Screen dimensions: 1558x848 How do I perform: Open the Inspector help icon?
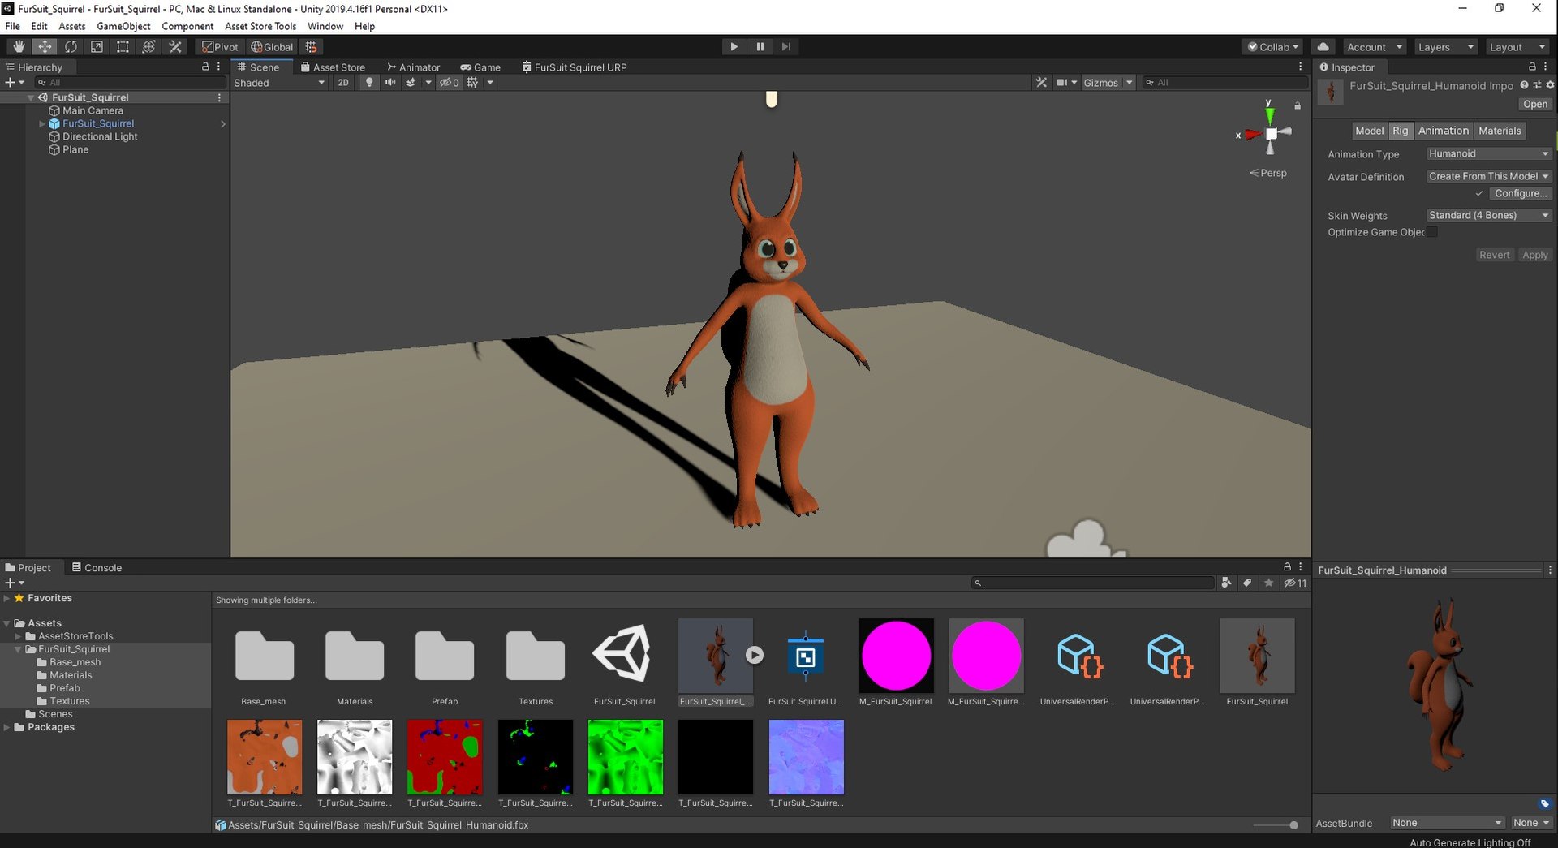click(1524, 85)
